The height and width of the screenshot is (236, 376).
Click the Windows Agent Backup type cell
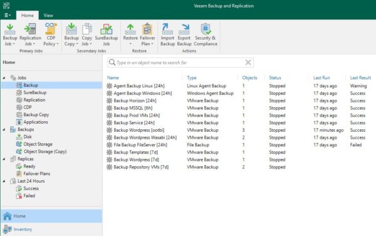coord(210,93)
